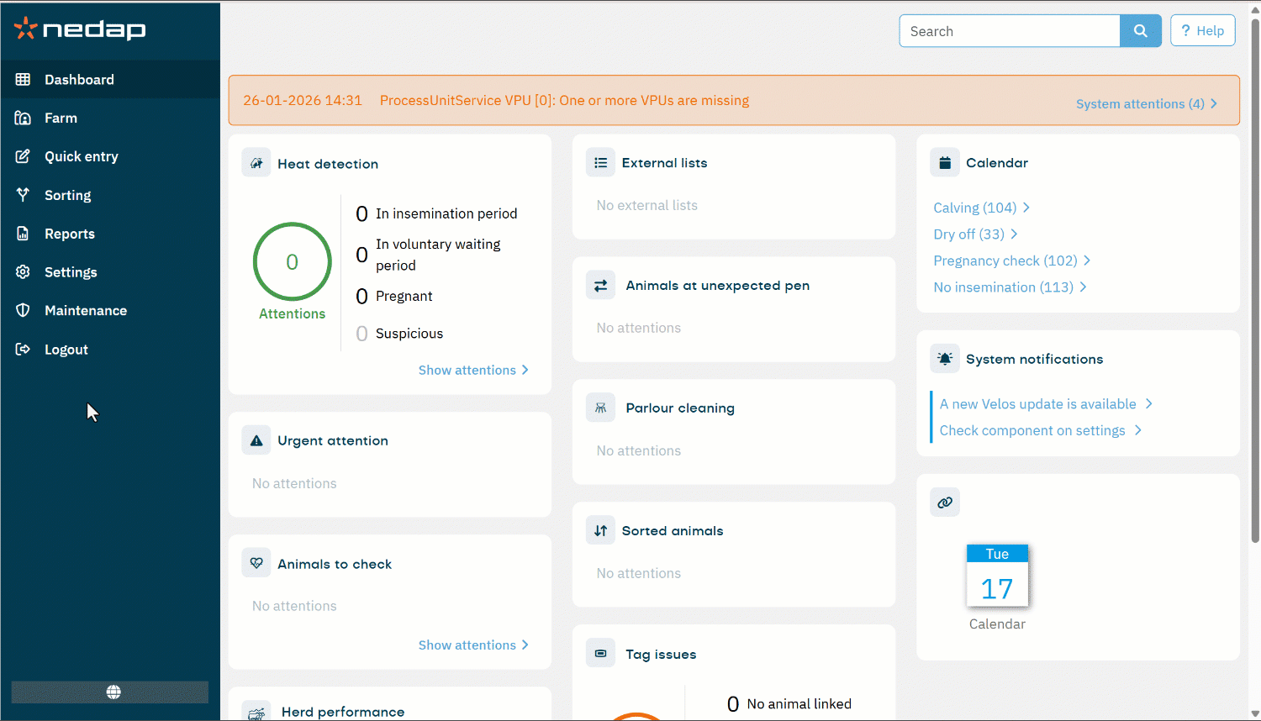
Task: Click the In voluntary waiting period row
Action: [429, 255]
